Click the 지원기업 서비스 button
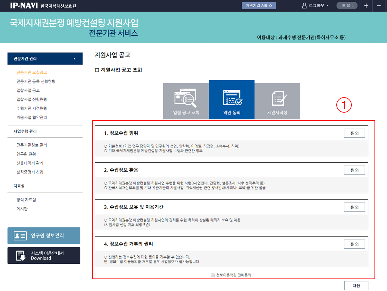Image resolution: width=387 pixels, height=291 pixels. (x=258, y=6)
